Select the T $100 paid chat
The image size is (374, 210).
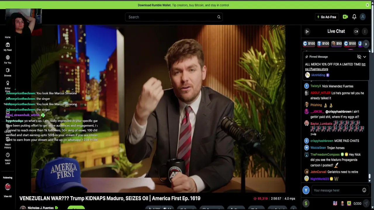pyautogui.click(x=323, y=43)
